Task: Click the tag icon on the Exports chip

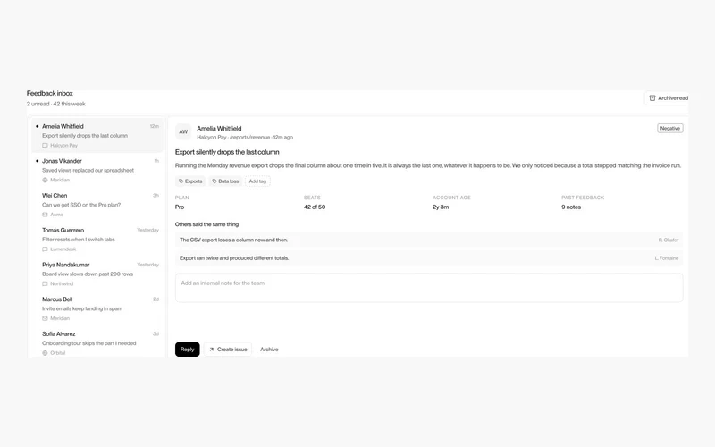Action: (181, 181)
